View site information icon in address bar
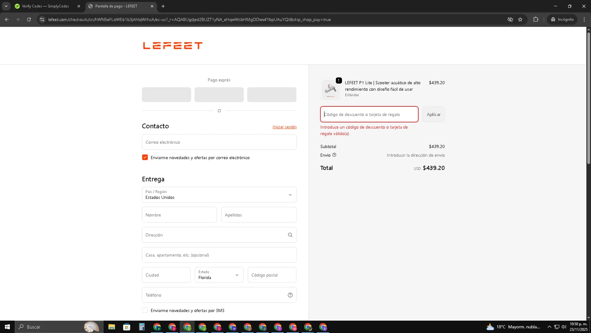The height and width of the screenshot is (333, 591). [42, 19]
